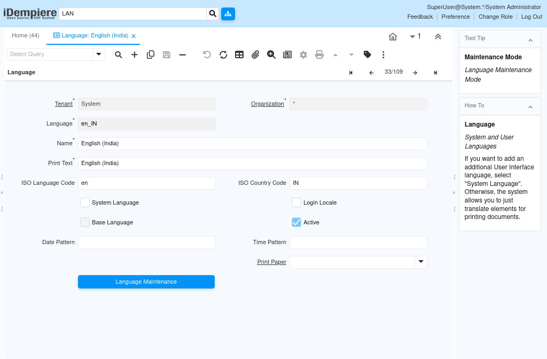Click the ISO Language Code field
The image size is (547, 359).
click(147, 183)
